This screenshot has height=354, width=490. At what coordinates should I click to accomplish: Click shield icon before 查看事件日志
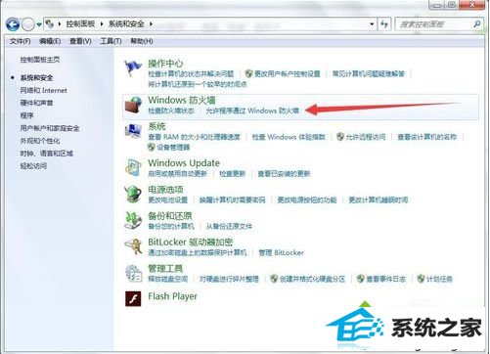[x=360, y=279]
